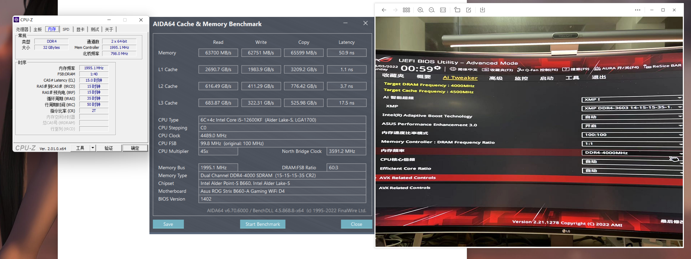
Task: Click the CPU Clock field 4489.0 MHz
Action: point(282,135)
